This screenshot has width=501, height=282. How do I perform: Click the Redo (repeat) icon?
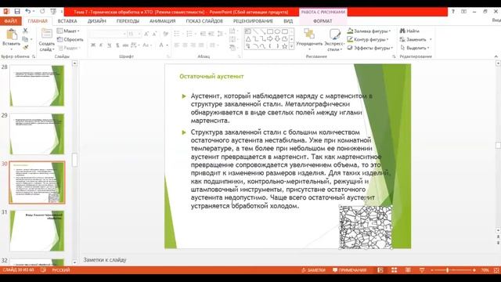[42, 12]
